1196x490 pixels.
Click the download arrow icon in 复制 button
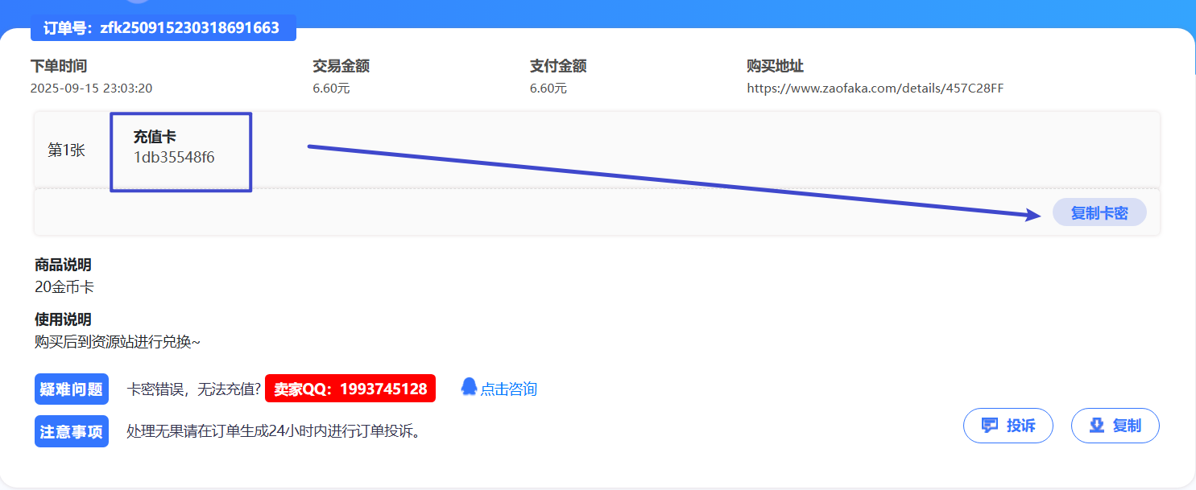tap(1096, 426)
